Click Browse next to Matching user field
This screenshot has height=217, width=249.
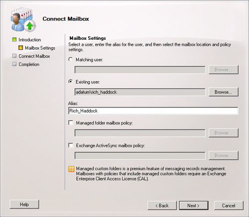223,70
